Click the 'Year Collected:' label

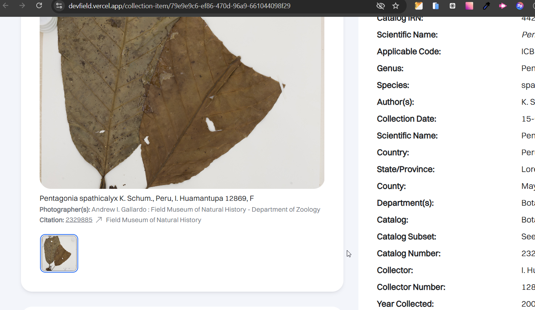(x=405, y=304)
